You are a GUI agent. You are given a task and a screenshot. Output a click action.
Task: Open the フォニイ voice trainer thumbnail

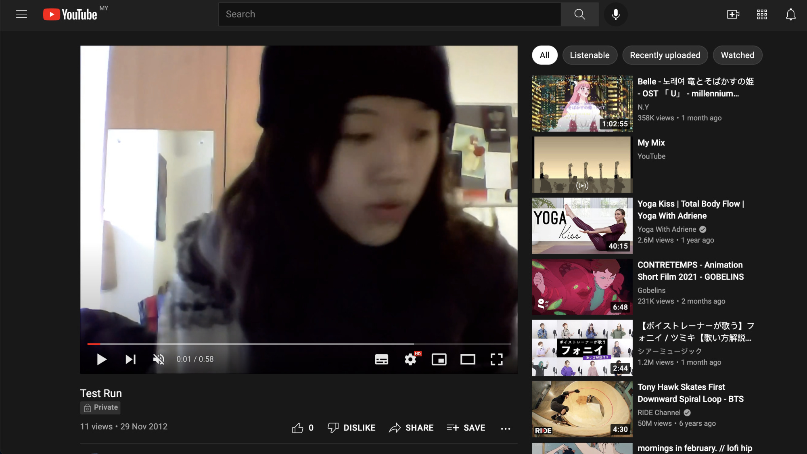coord(582,348)
